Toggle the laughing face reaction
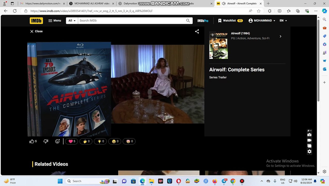329x186 pixels. click(x=115, y=141)
